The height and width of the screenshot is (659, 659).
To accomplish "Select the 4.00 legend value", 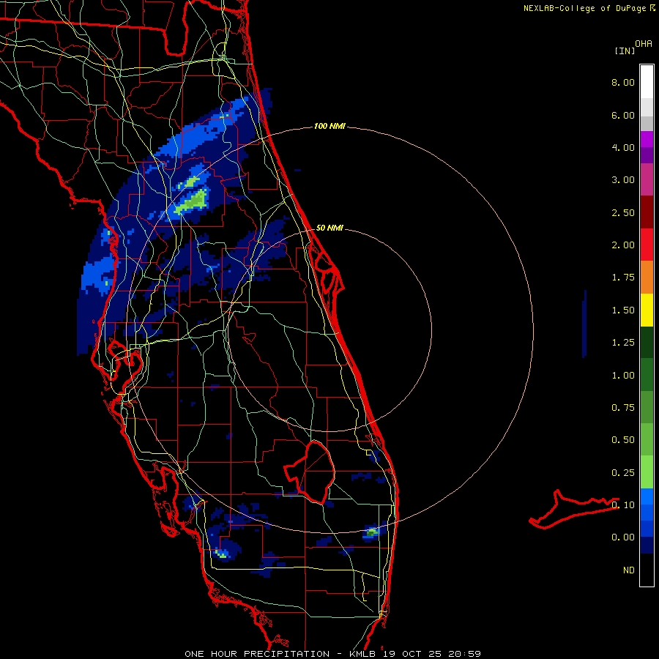I will pos(623,147).
